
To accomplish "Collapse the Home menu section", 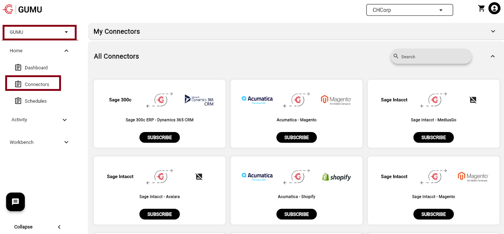I will (66, 51).
